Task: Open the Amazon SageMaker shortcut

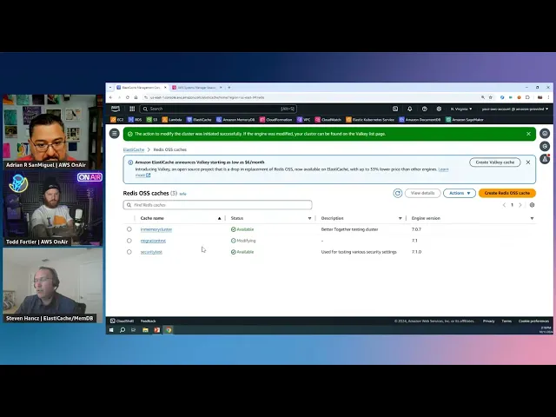Action: pyautogui.click(x=465, y=120)
